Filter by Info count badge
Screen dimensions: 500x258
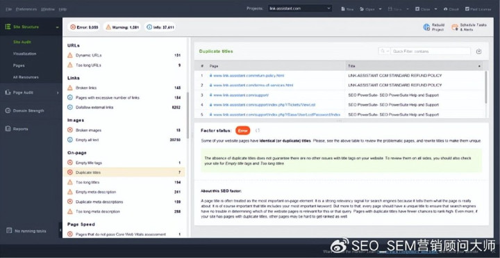coord(160,27)
